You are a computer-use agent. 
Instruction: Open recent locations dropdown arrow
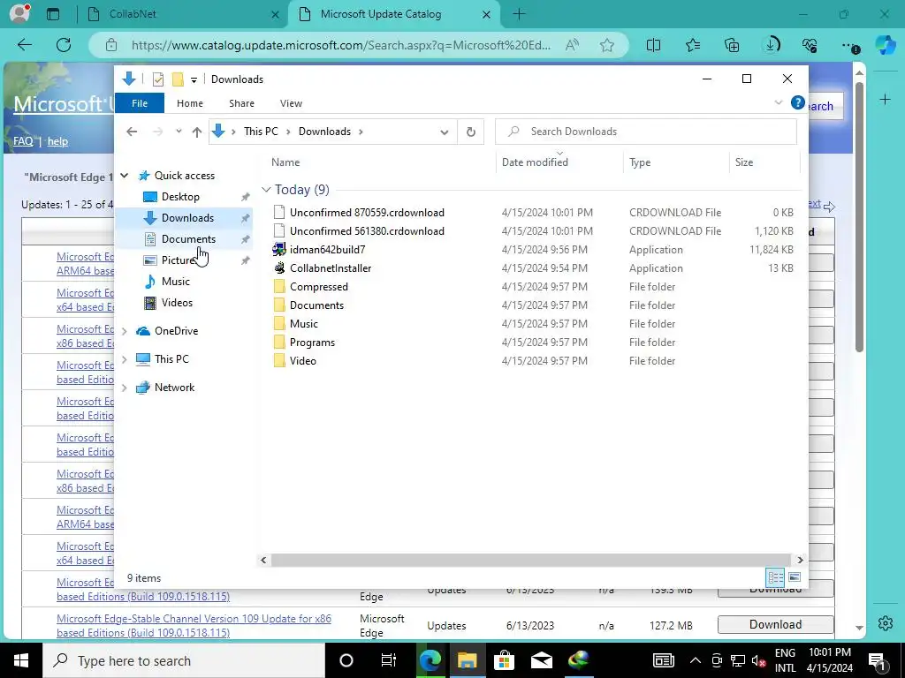[x=179, y=132]
